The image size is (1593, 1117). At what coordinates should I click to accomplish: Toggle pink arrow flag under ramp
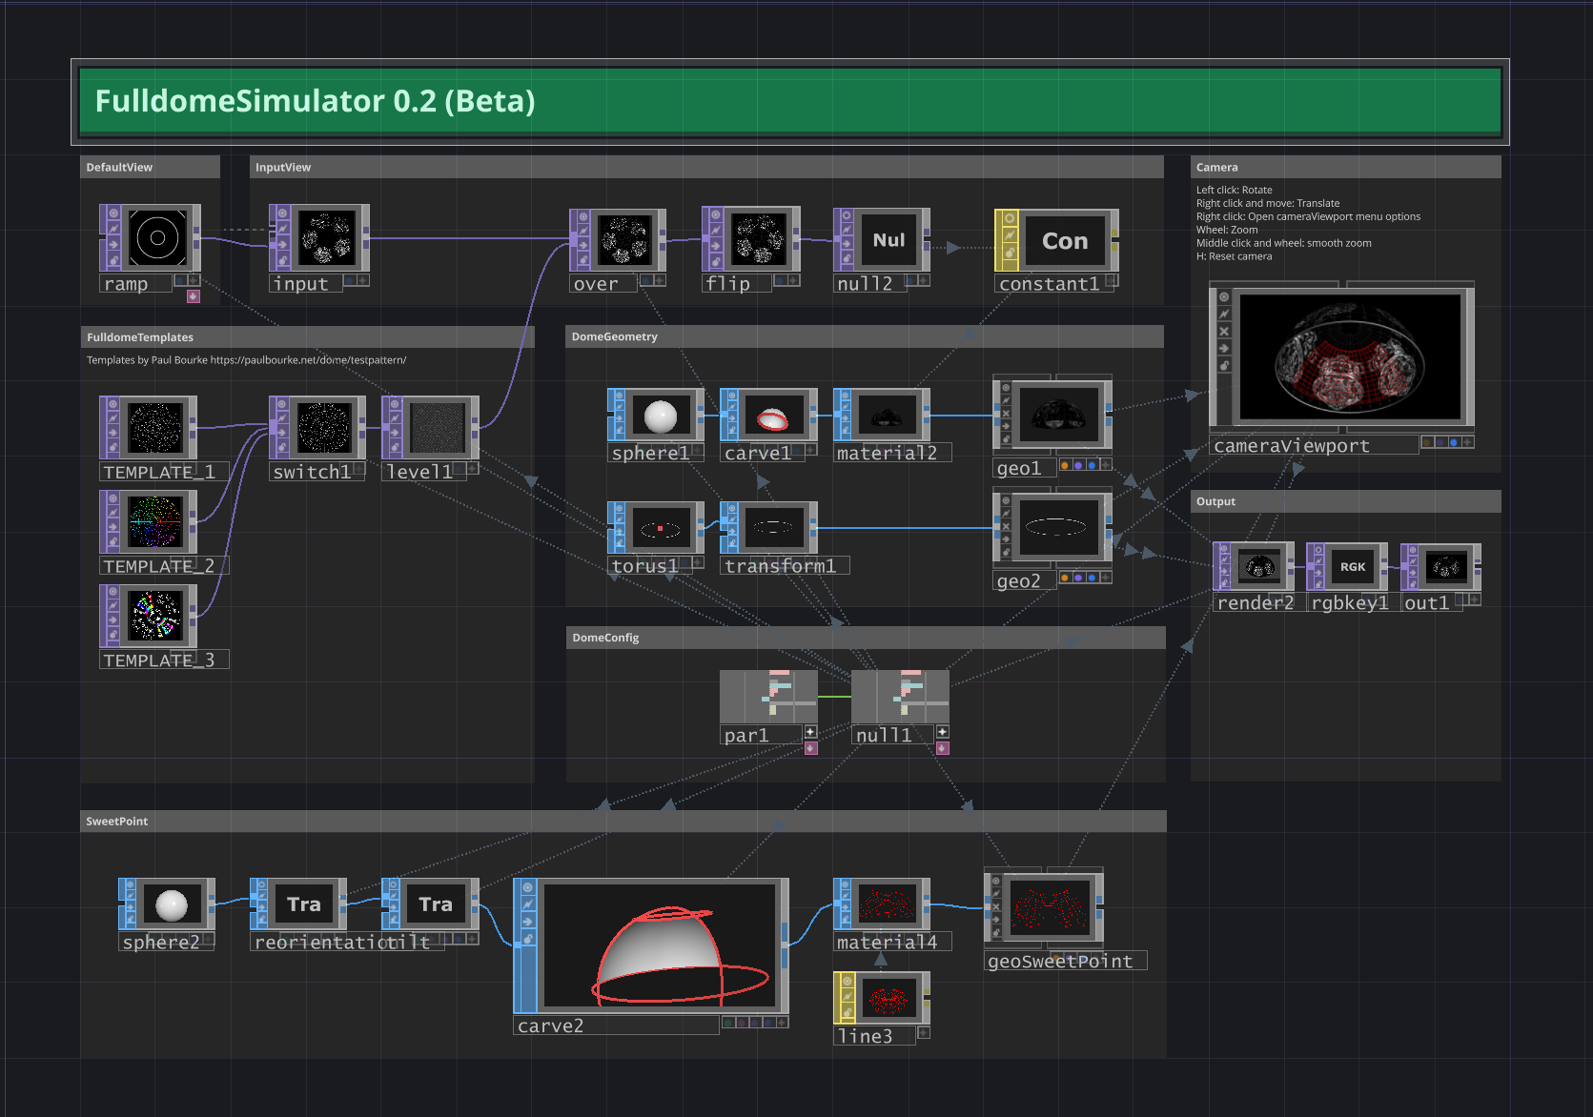click(194, 296)
